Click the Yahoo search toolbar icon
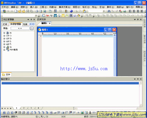 coord(47,15)
